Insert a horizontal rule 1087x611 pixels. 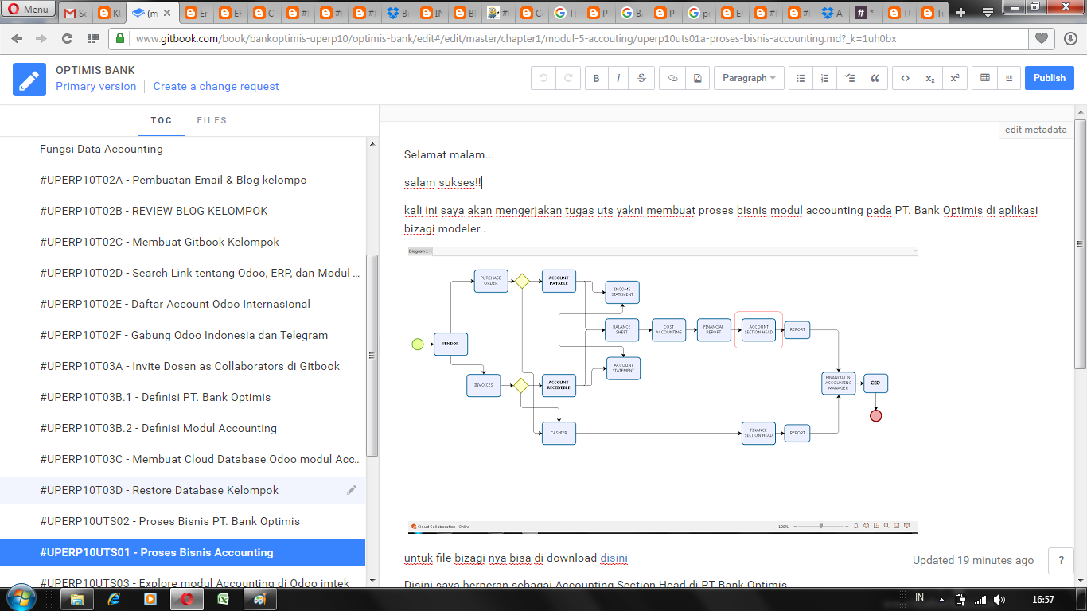pos(1009,78)
